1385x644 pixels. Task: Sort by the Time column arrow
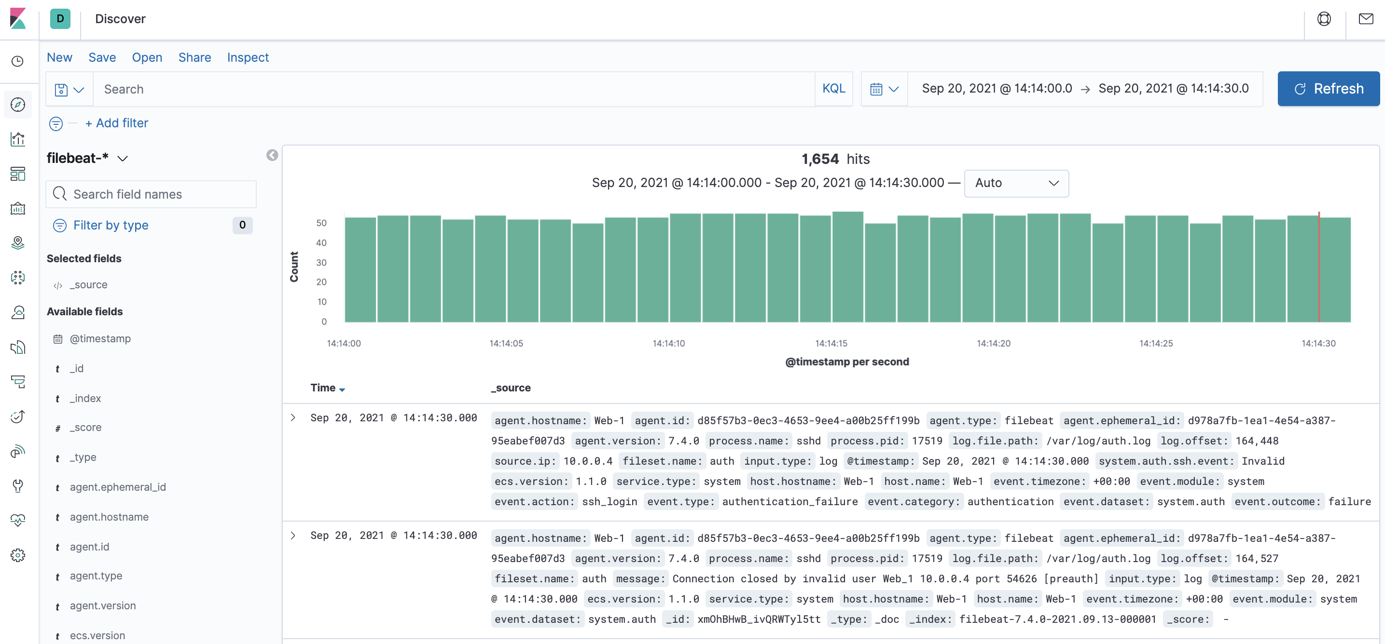pyautogui.click(x=342, y=389)
